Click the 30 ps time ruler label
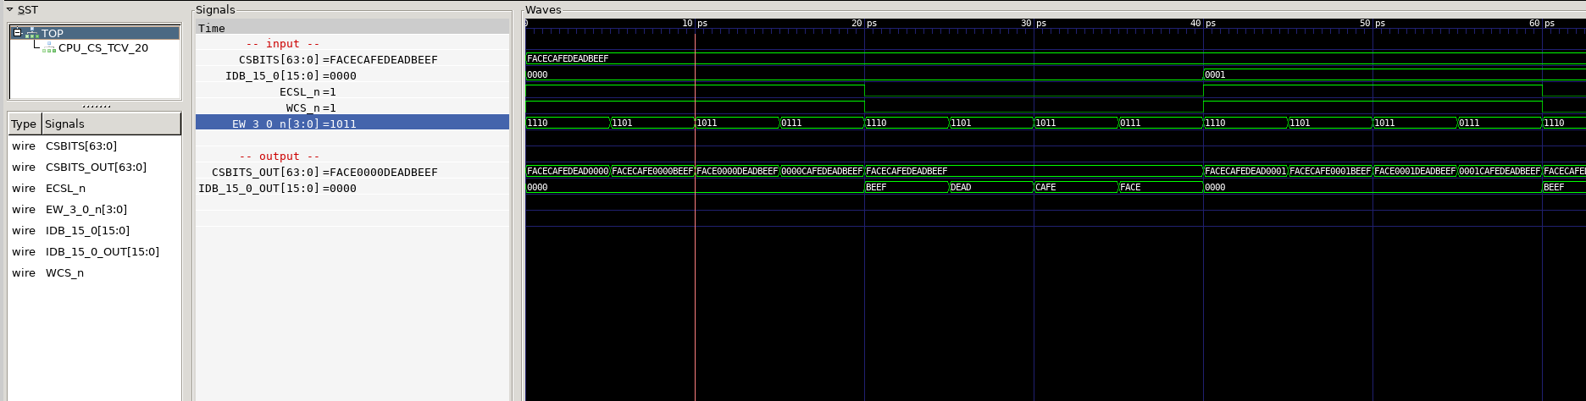Image resolution: width=1586 pixels, height=401 pixels. click(1034, 24)
